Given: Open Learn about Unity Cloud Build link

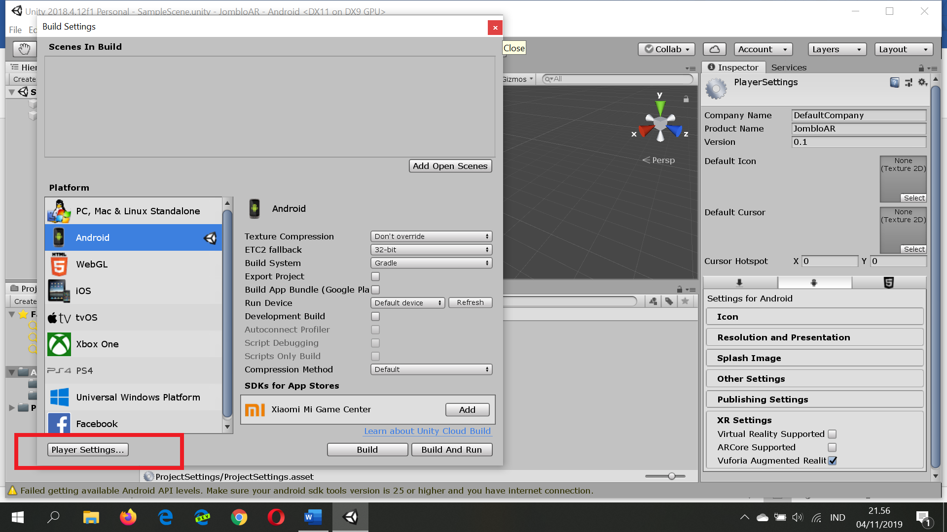Looking at the screenshot, I should click(427, 431).
